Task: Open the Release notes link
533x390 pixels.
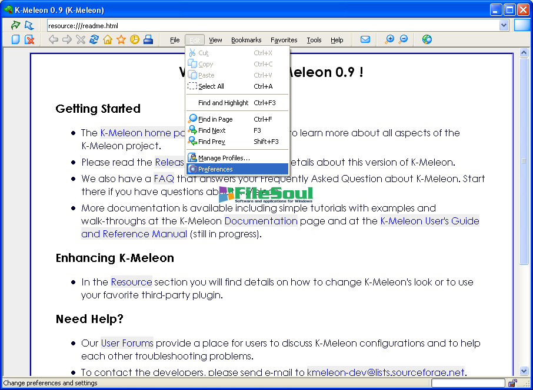Action: 169,162
